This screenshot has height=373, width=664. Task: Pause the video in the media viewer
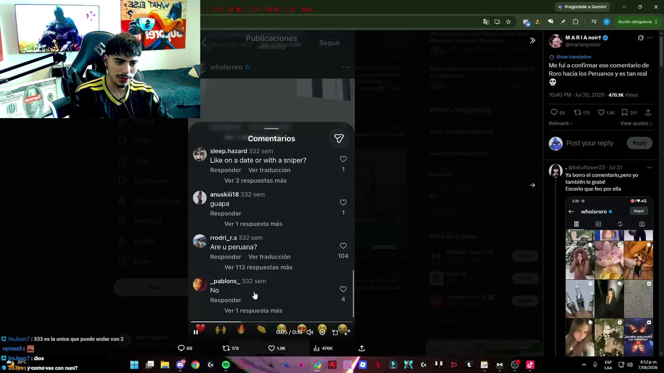[196, 332]
